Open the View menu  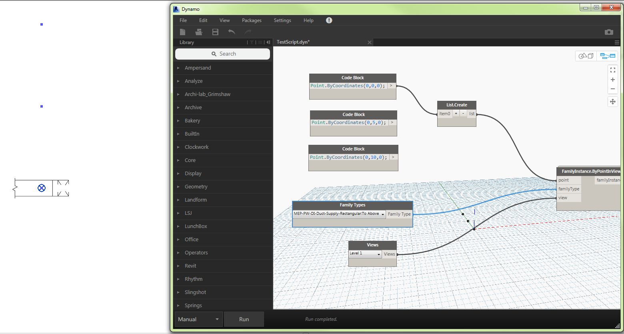pyautogui.click(x=224, y=20)
